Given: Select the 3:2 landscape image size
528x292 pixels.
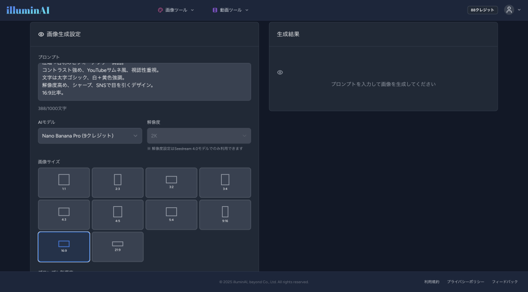Looking at the screenshot, I should pyautogui.click(x=171, y=182).
